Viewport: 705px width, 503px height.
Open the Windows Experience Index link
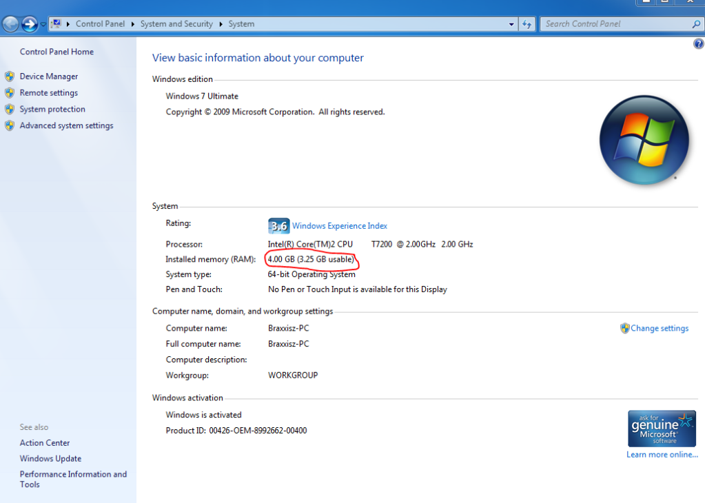point(340,225)
